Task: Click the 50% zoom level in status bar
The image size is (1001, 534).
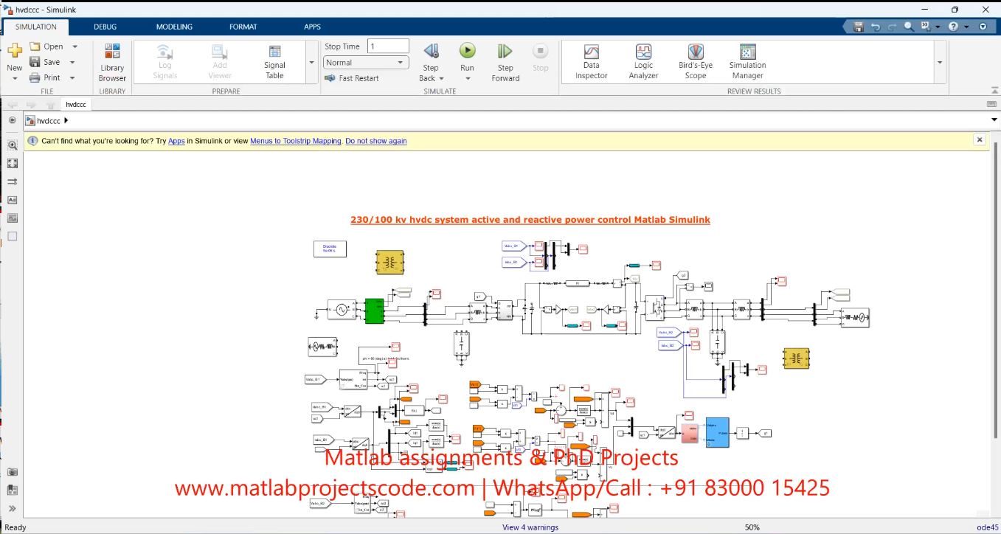Action: 752,527
